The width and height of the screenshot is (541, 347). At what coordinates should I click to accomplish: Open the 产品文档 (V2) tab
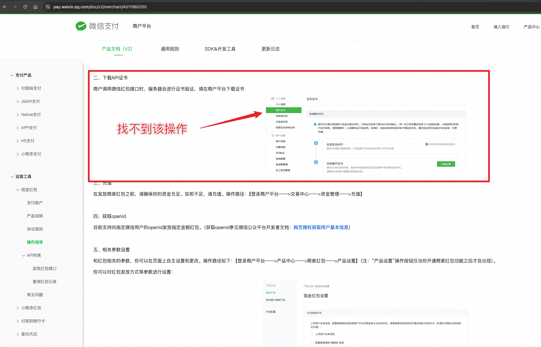coord(117,49)
